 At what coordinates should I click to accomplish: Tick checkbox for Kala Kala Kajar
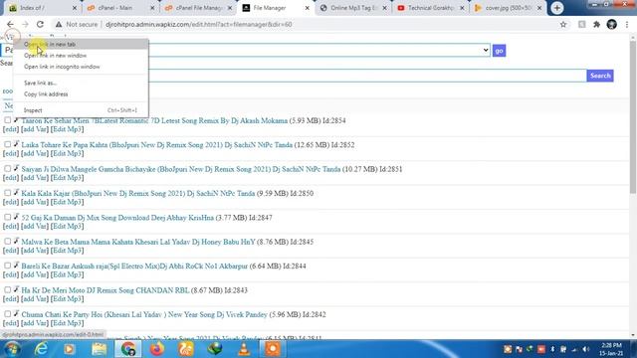7,193
